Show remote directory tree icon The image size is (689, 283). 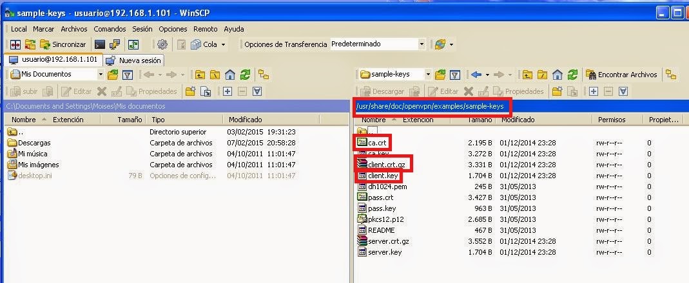point(670,75)
